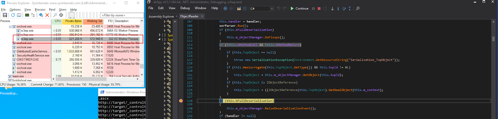Viewport: 498px width, 119px height.
Task: Select w3wp.exe process with PID 5964
Action: click(78, 31)
